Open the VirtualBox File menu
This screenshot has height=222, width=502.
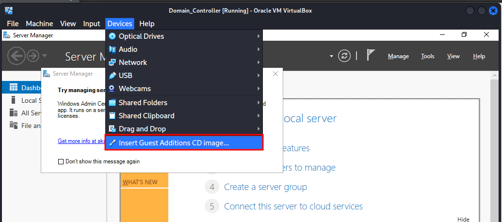click(x=13, y=24)
